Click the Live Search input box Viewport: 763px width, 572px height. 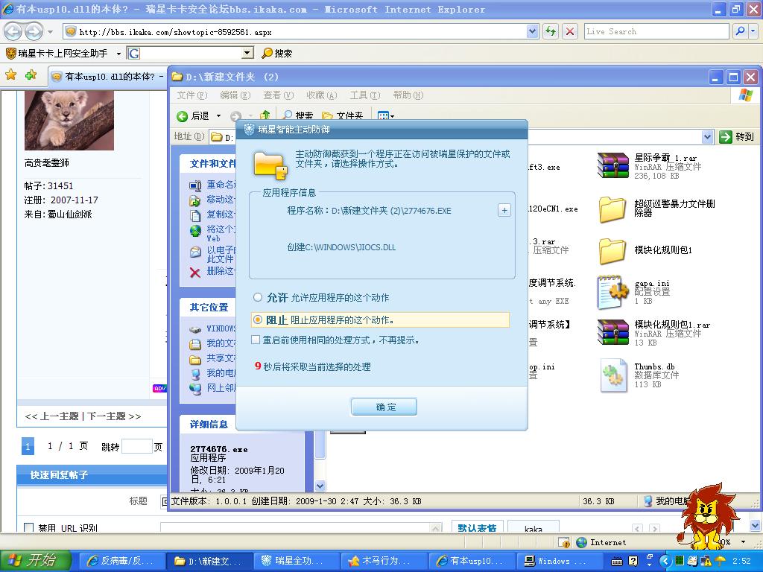[x=656, y=31]
